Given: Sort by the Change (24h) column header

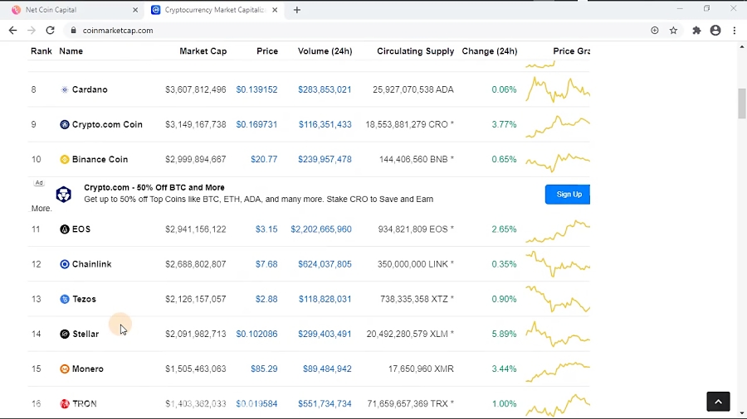Looking at the screenshot, I should (489, 51).
